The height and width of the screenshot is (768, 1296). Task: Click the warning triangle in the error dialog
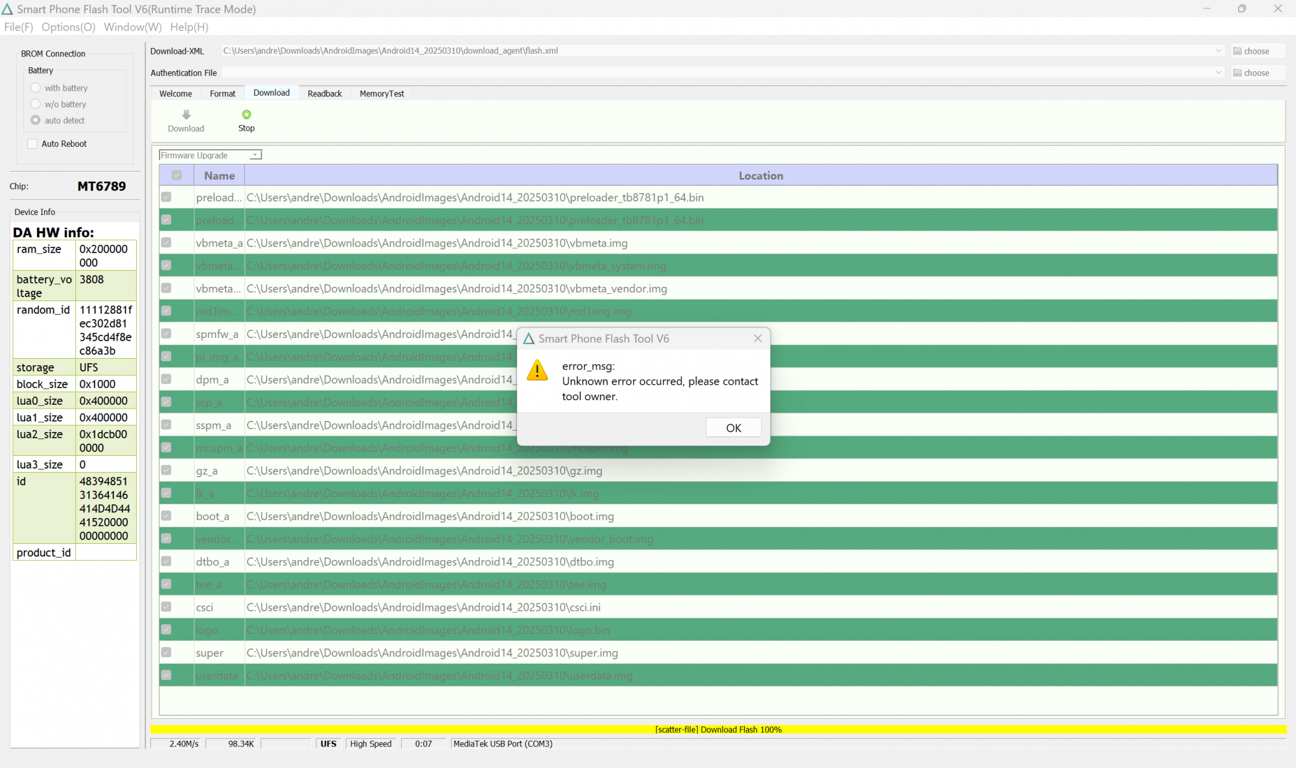click(537, 370)
